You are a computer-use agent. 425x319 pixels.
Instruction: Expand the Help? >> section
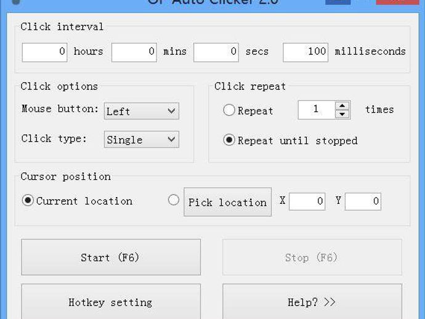(x=312, y=302)
